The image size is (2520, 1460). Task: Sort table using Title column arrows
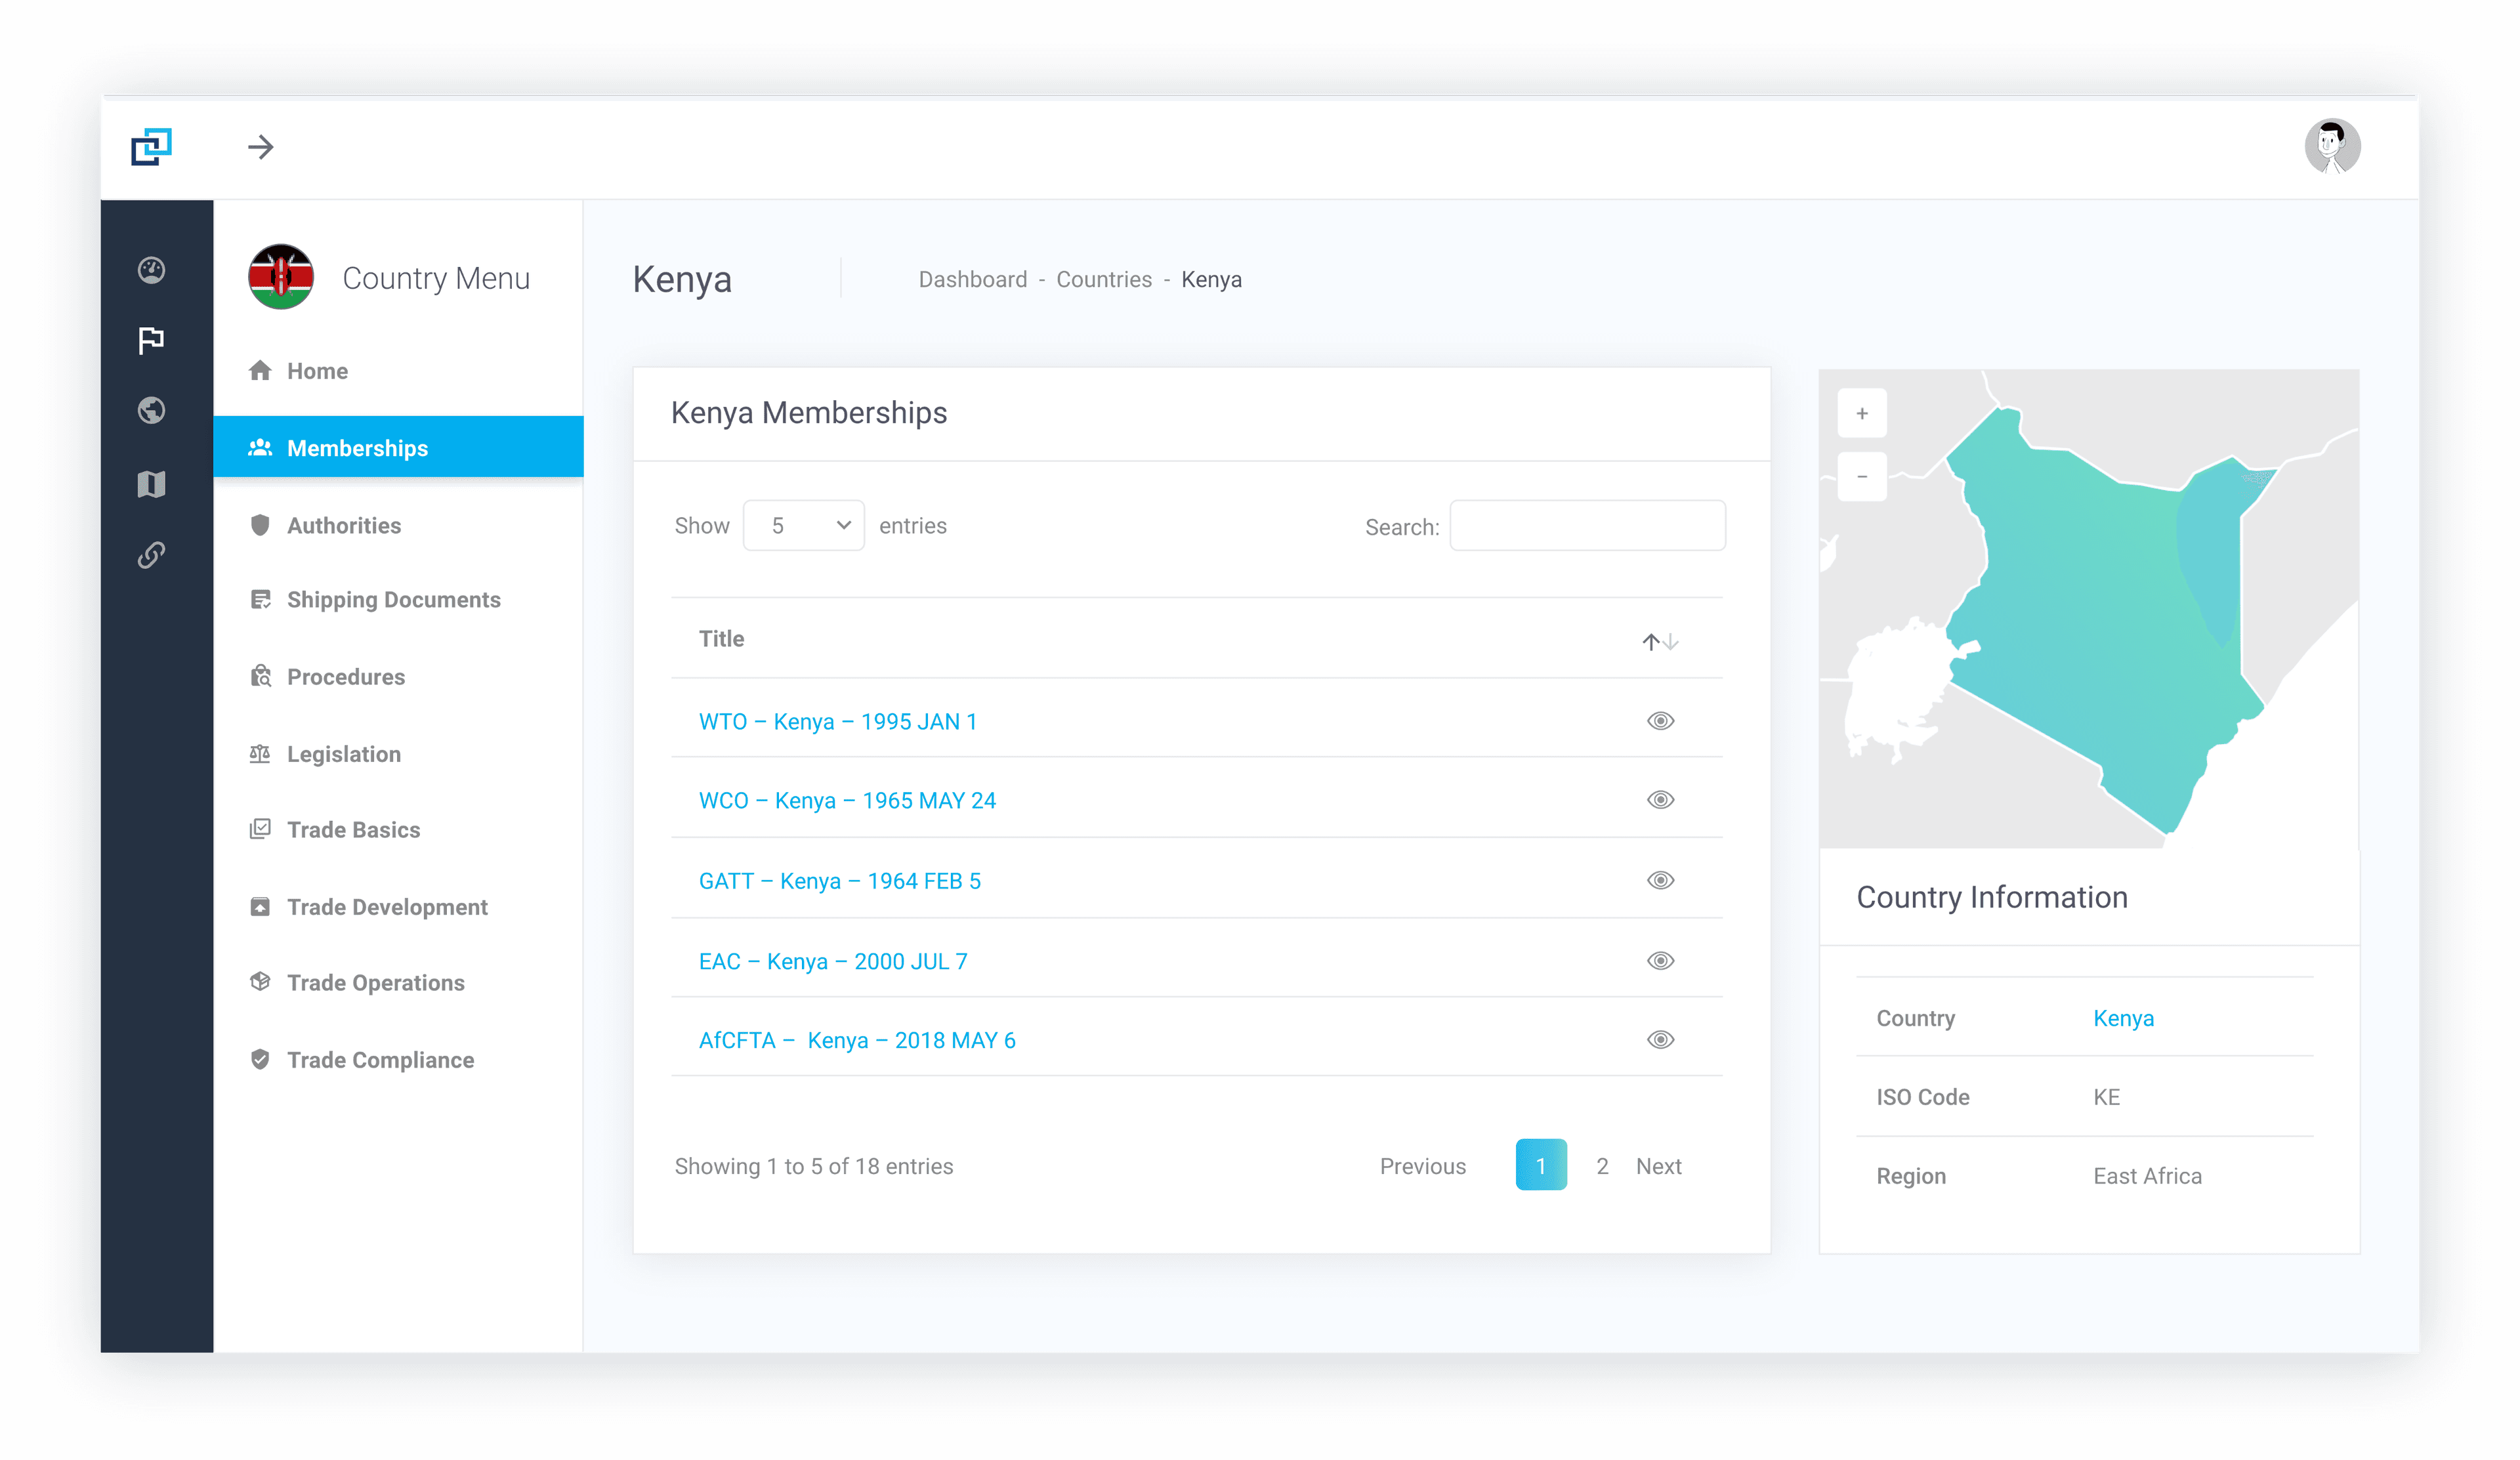(x=1660, y=641)
